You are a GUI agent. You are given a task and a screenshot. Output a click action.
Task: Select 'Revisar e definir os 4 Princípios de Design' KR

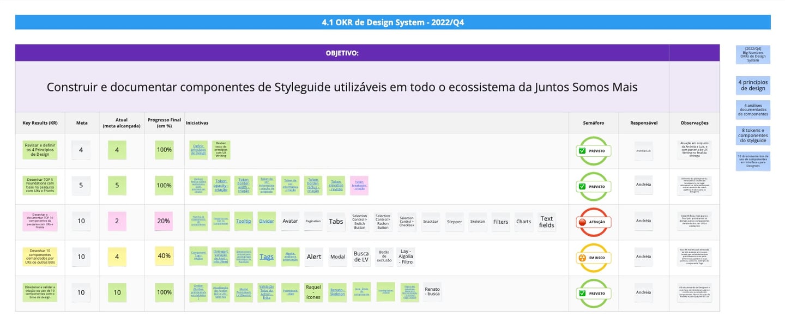pos(40,150)
